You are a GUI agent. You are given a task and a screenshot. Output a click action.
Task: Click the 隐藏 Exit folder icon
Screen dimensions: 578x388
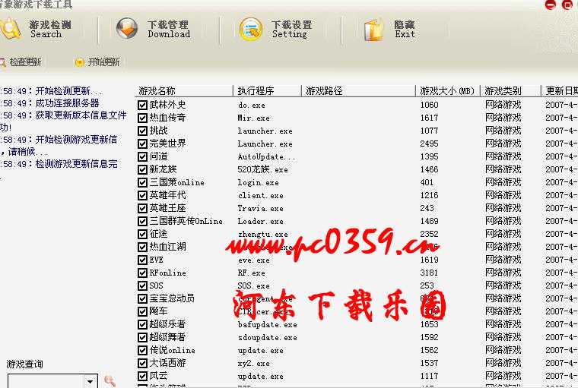(x=373, y=30)
